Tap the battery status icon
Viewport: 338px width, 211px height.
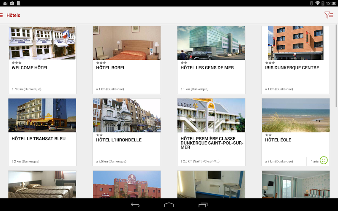coord(323,3)
